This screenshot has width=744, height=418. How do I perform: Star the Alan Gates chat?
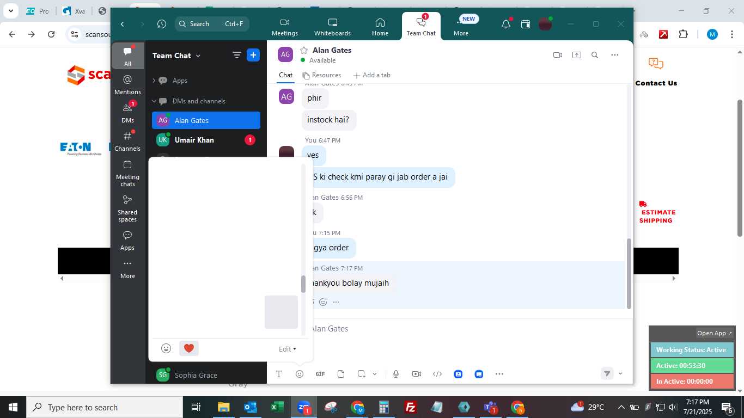(304, 50)
